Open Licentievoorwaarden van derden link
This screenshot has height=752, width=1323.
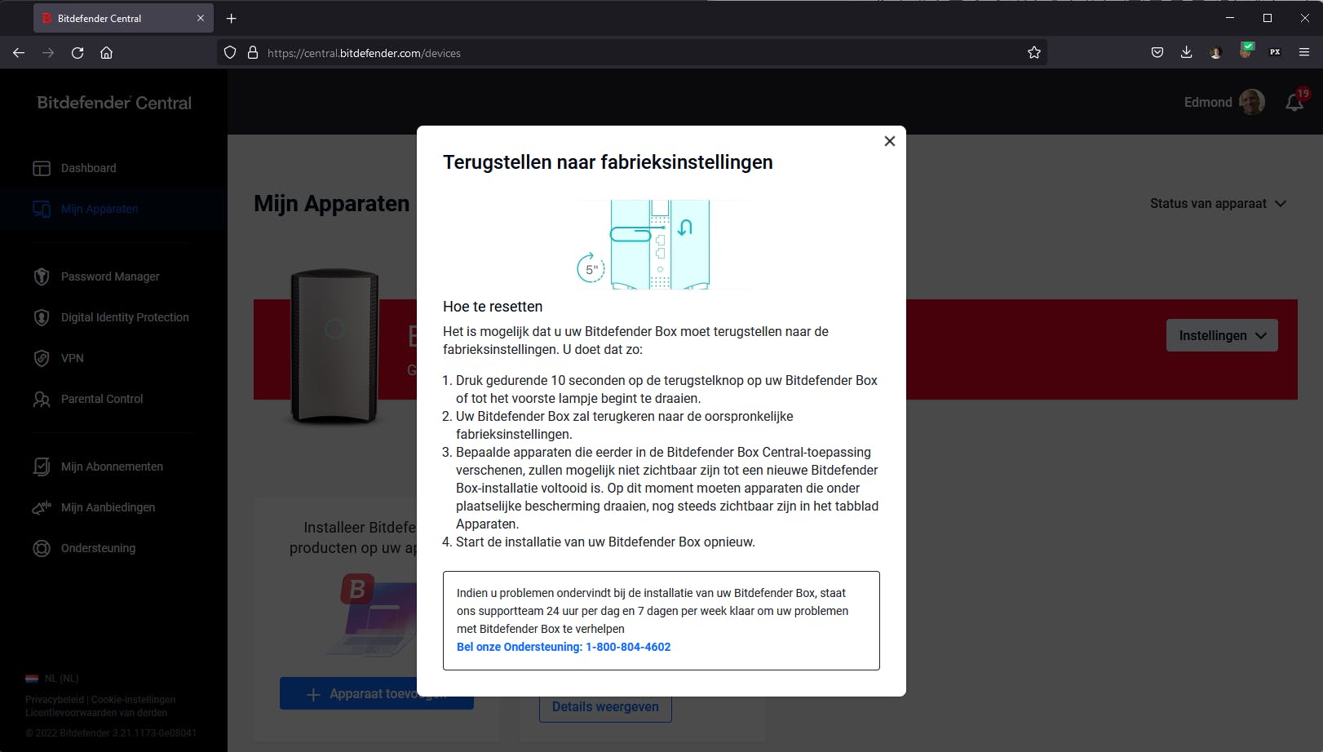96,713
